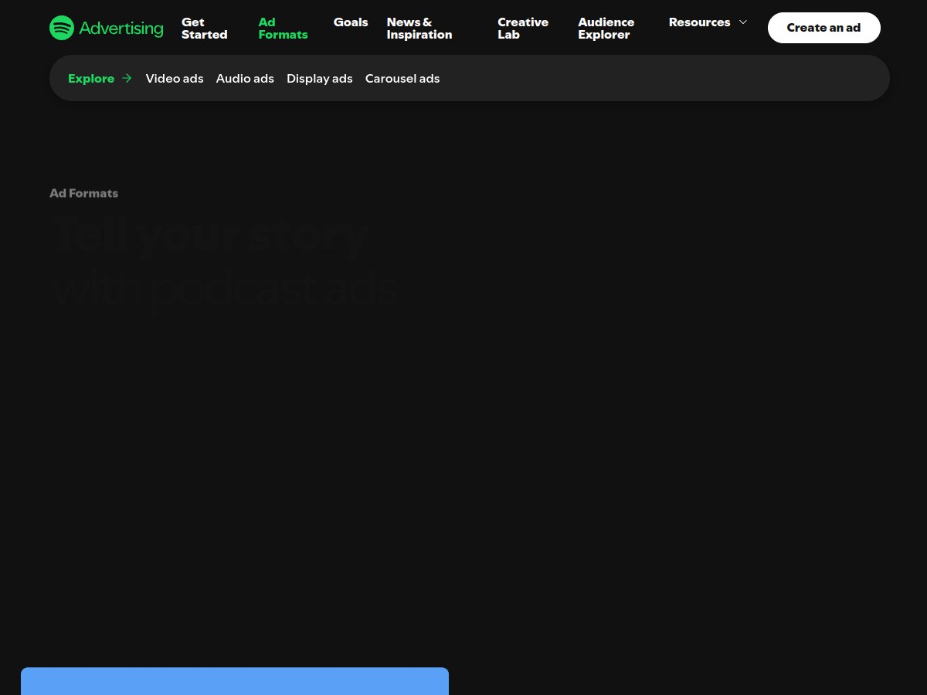Visit the Creative Lab page
Screen dimensions: 927x695
(x=523, y=29)
